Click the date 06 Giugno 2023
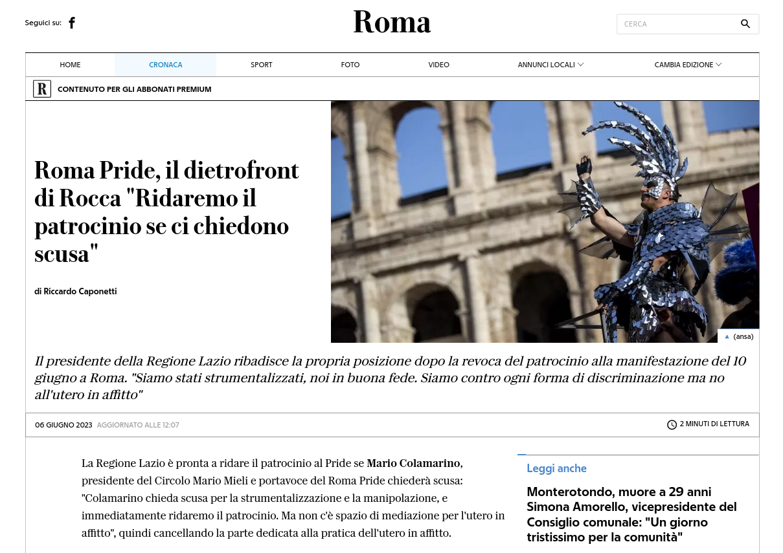Screen dimensions: 783x553 coord(63,425)
